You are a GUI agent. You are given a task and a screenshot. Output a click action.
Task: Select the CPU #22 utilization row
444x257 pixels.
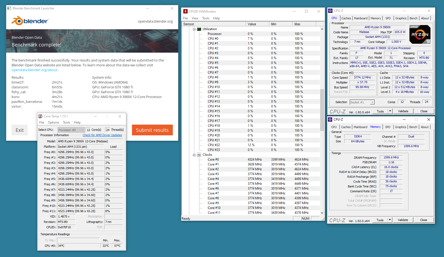(251, 145)
